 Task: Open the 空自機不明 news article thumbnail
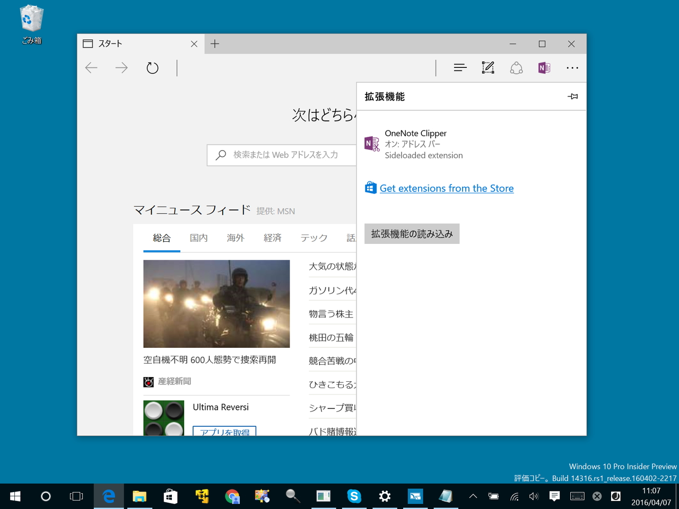pos(216,304)
